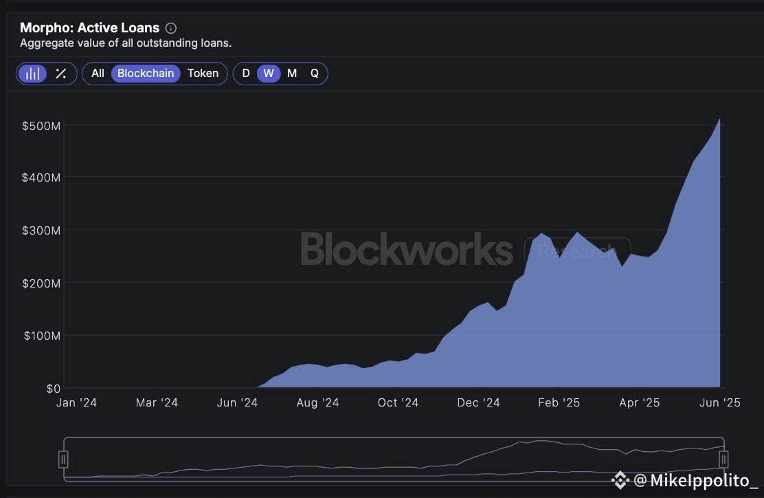This screenshot has height=498, width=764.
Task: Click the Jan '24 x-axis label
Action: click(76, 403)
